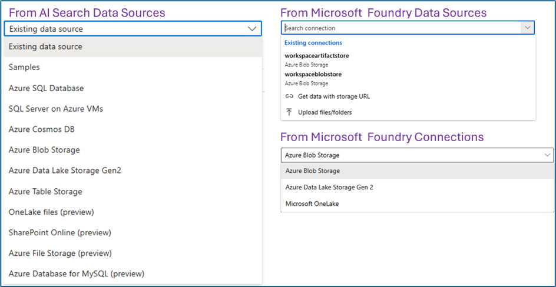This screenshot has width=556, height=287.
Task: Click the link icon beside storage URL
Action: coord(289,96)
